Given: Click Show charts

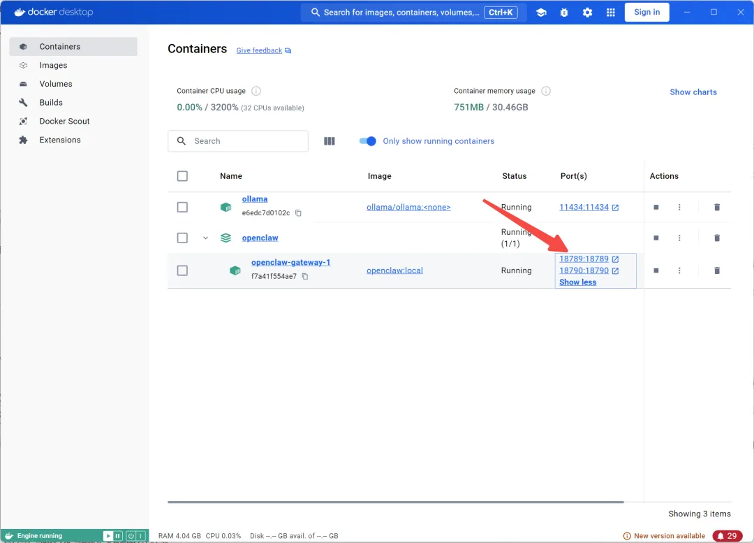Looking at the screenshot, I should tap(693, 92).
